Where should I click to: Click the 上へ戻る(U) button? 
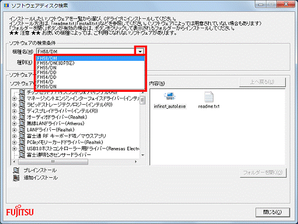(x=262, y=82)
